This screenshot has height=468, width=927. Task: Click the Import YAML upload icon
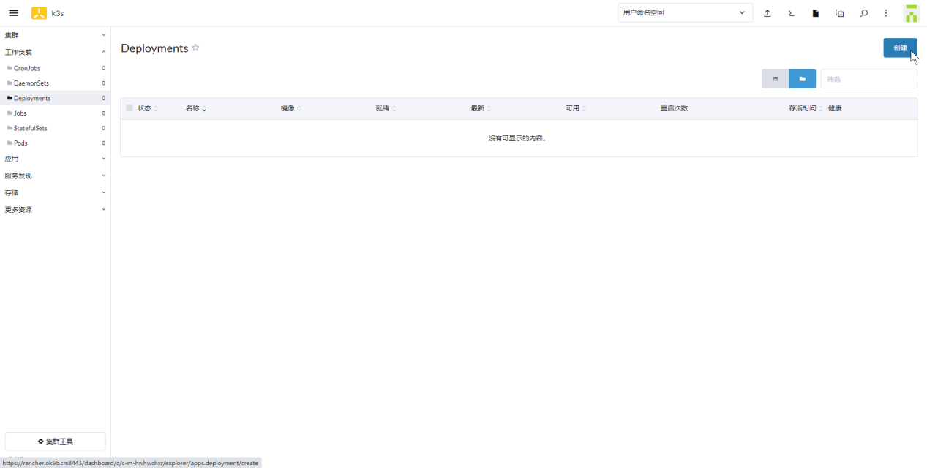(768, 13)
